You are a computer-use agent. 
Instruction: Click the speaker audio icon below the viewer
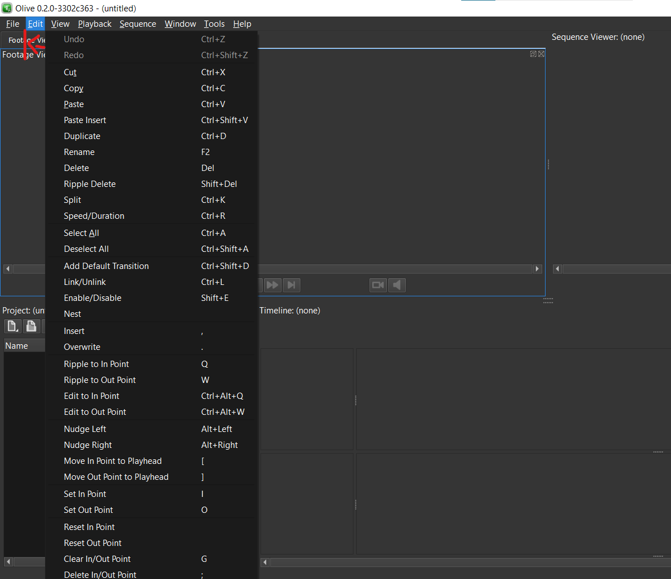[x=397, y=285]
